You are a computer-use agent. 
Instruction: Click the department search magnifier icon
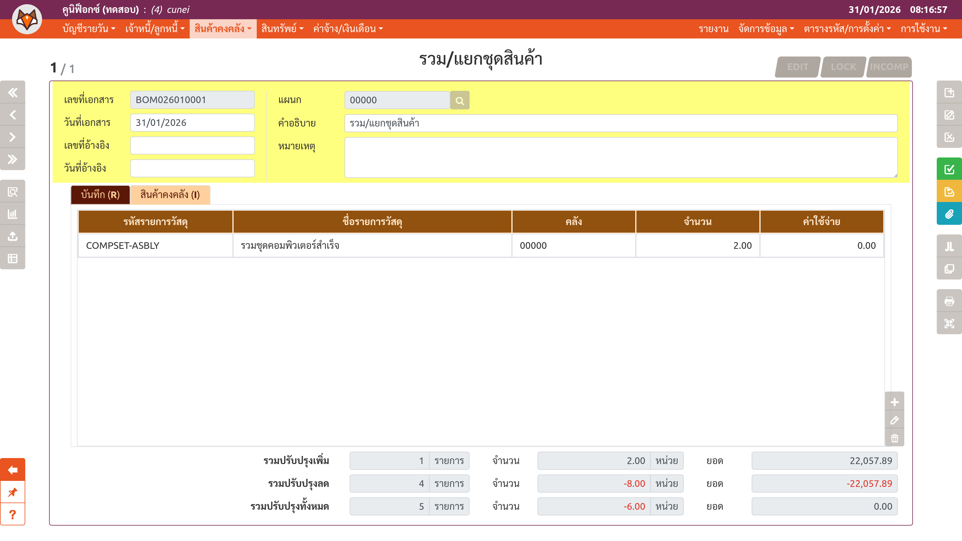[459, 100]
